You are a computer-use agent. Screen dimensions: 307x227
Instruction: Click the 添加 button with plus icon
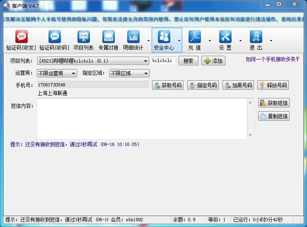pos(213,61)
